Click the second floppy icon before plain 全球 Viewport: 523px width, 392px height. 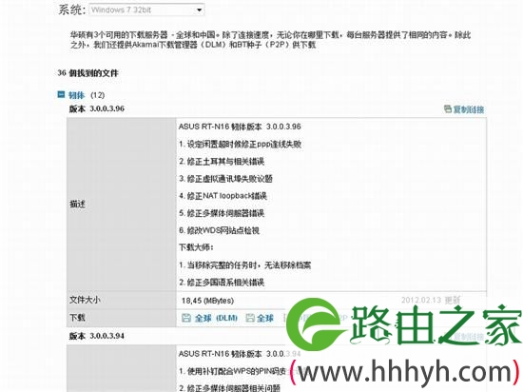(x=250, y=318)
